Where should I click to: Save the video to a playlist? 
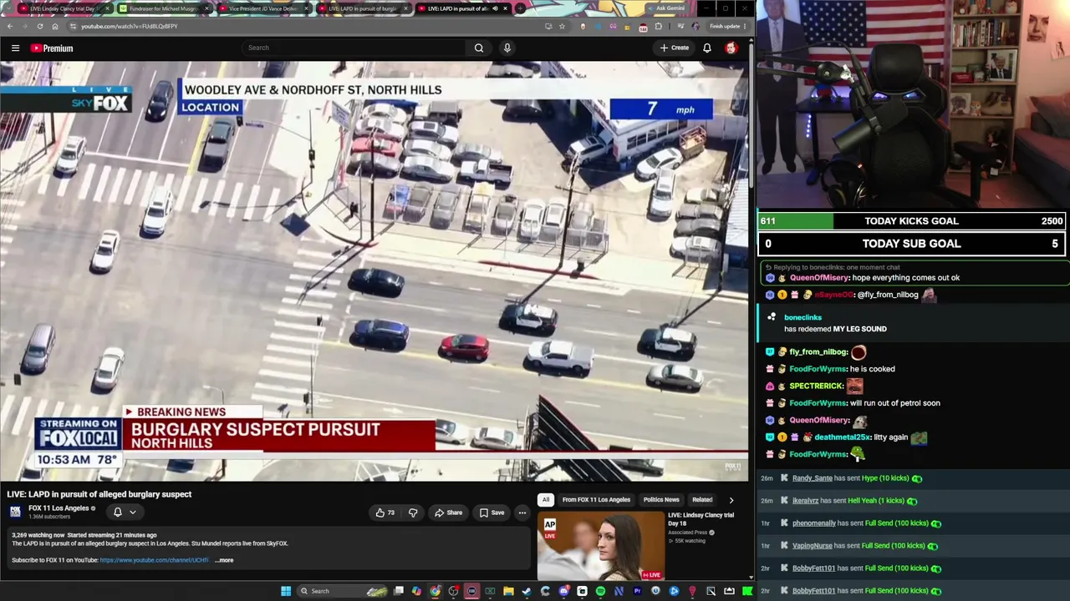492,513
